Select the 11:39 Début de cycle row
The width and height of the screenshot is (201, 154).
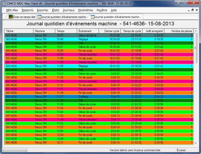pos(99,104)
